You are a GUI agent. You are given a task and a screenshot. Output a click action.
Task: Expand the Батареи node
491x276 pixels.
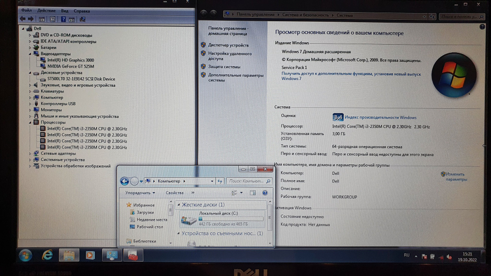[x=30, y=48]
